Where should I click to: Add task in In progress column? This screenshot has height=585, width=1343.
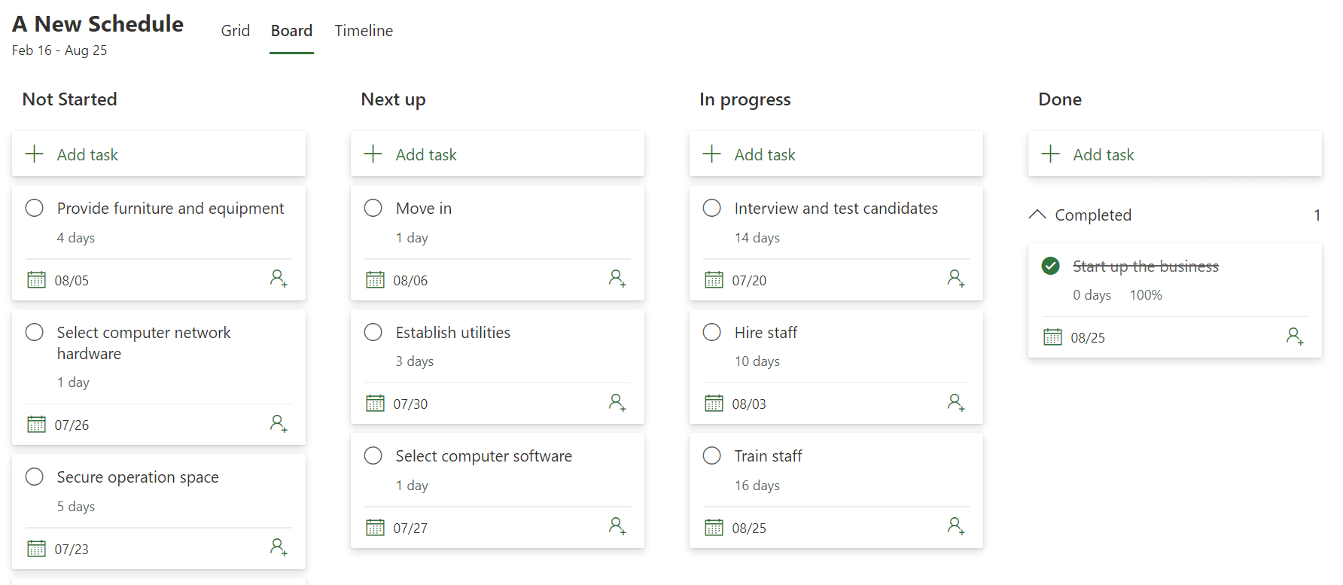(836, 154)
